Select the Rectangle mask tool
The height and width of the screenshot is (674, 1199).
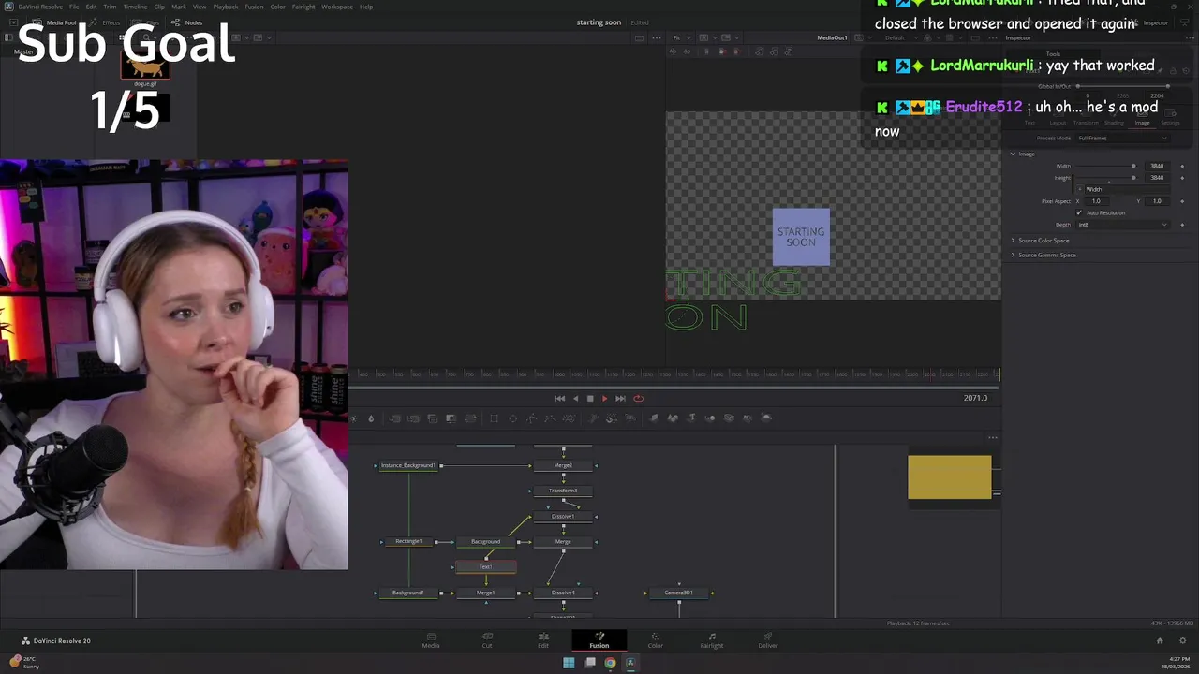pyautogui.click(x=494, y=418)
